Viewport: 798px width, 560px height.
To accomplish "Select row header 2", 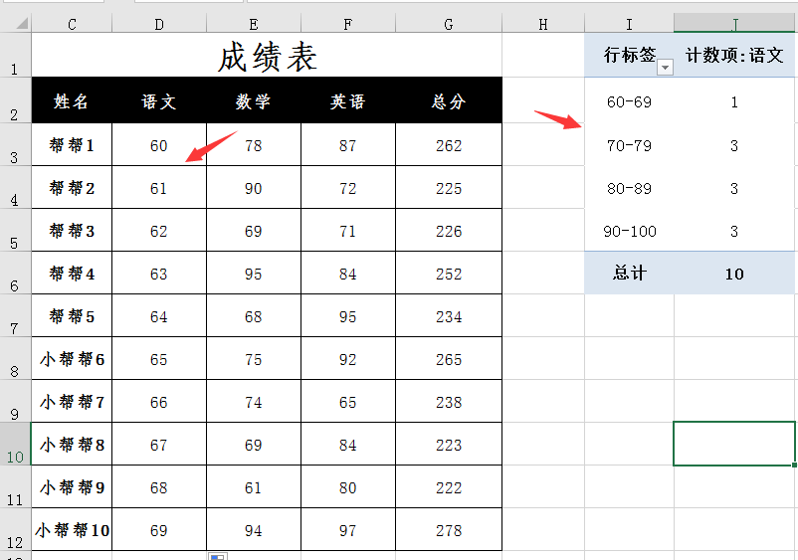I will [x=15, y=100].
